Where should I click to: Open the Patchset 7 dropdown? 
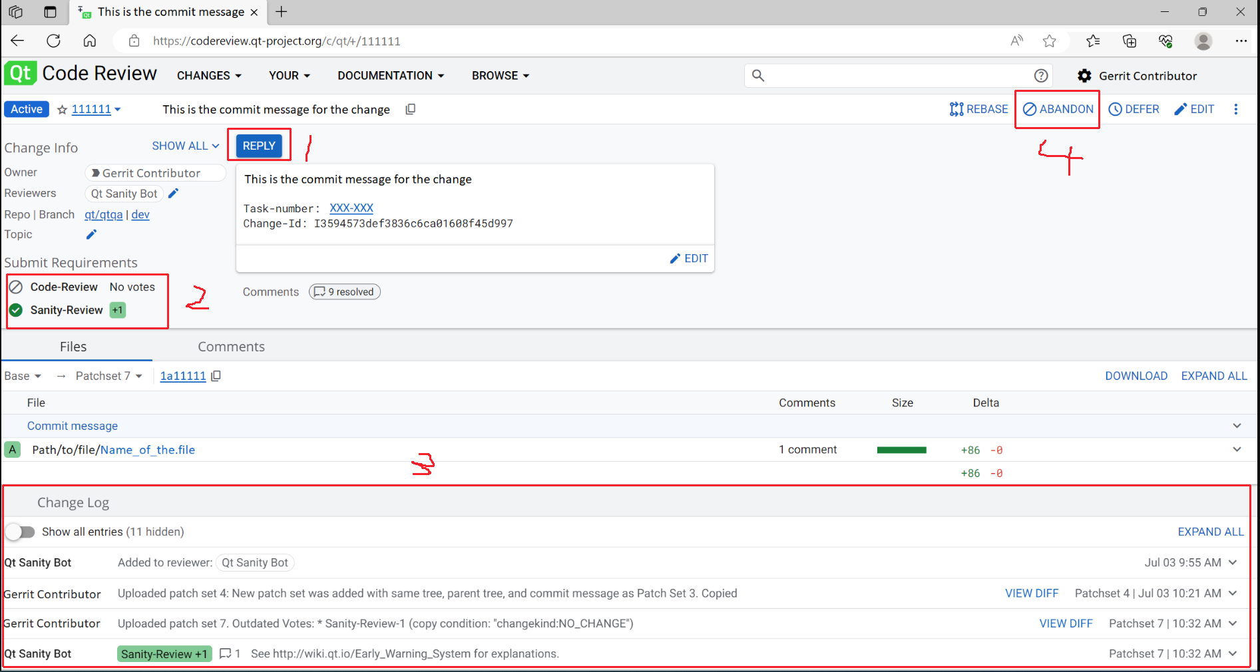[x=109, y=376]
